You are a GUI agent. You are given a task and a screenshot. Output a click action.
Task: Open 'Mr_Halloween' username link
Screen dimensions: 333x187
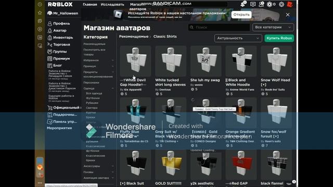66,13
